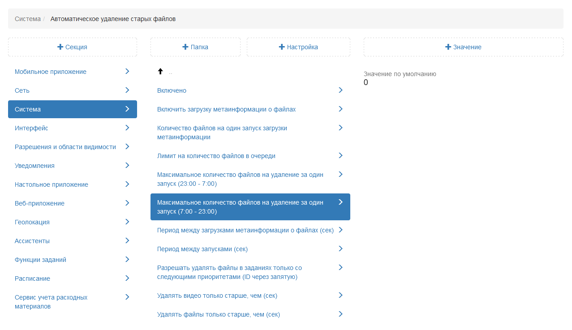Select the Интерфейс section

tap(31, 128)
